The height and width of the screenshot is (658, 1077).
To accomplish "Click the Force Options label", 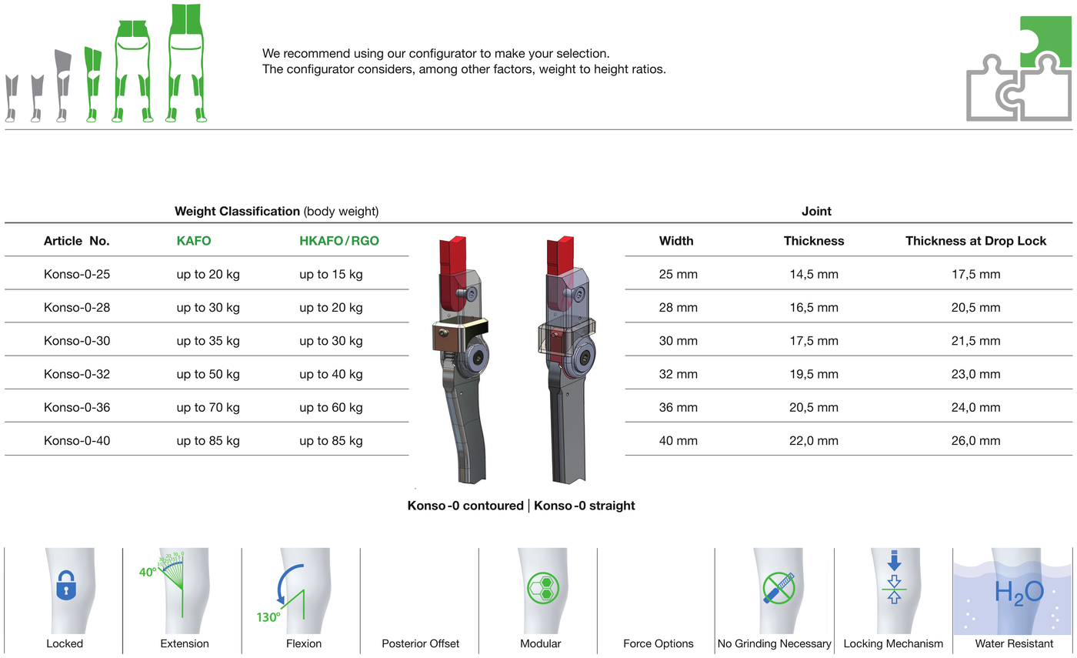I will [x=659, y=643].
